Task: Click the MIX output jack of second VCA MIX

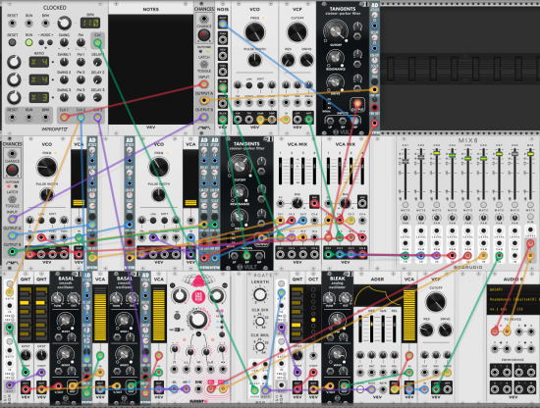Action: point(361,203)
